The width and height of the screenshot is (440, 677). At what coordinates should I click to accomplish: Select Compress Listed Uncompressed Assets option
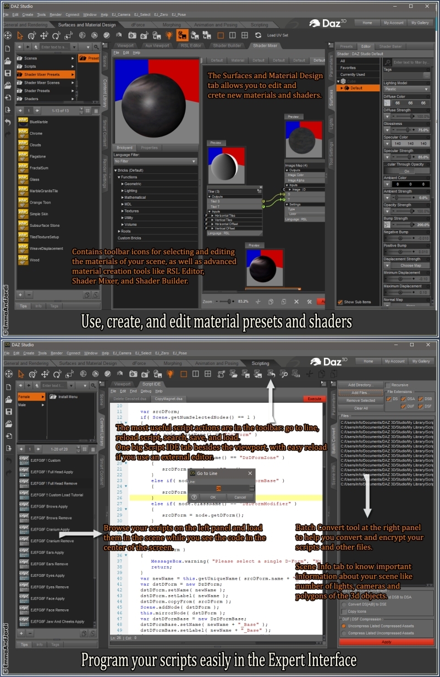pos(344,633)
